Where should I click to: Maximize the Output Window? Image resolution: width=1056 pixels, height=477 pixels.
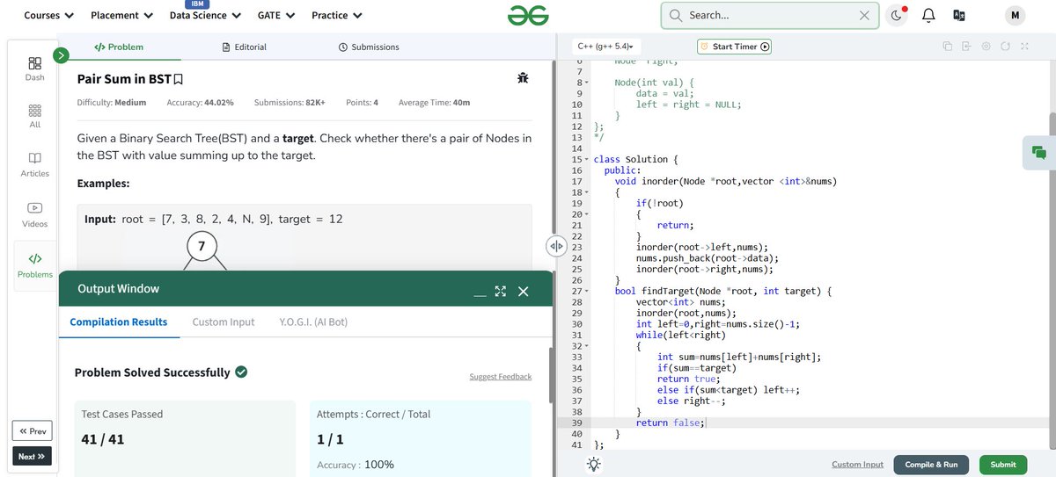tap(501, 291)
